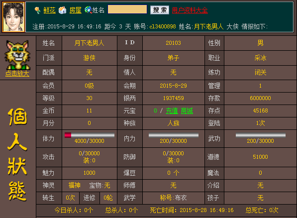Click the name search input field
The height and width of the screenshot is (218, 297).
[x=127, y=9]
